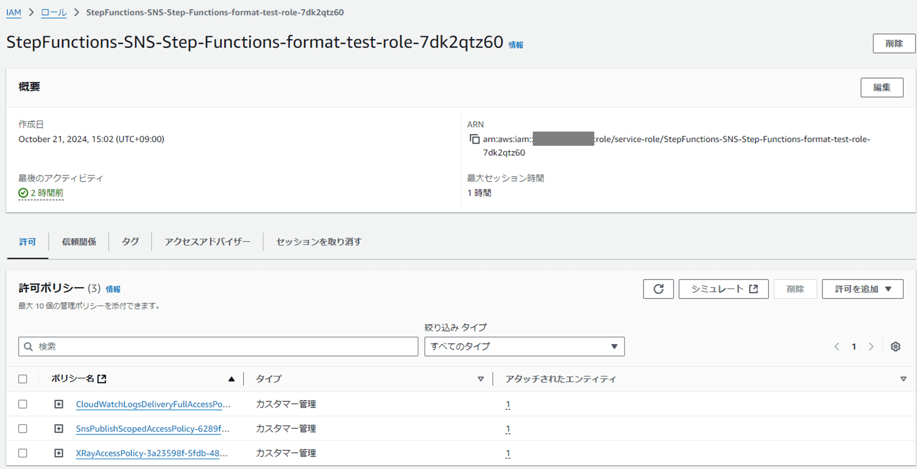Click the ポリシー名 column header

pos(72,379)
